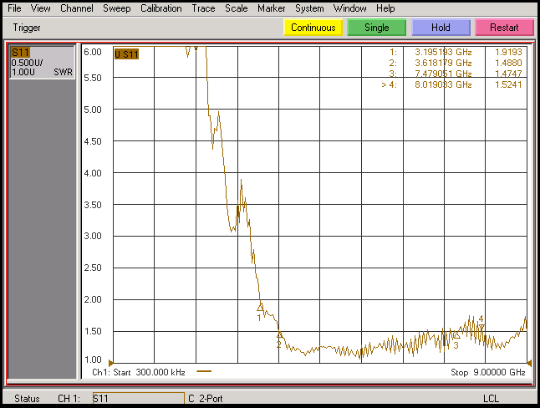Open the View menu
540x408 pixels.
[x=40, y=8]
